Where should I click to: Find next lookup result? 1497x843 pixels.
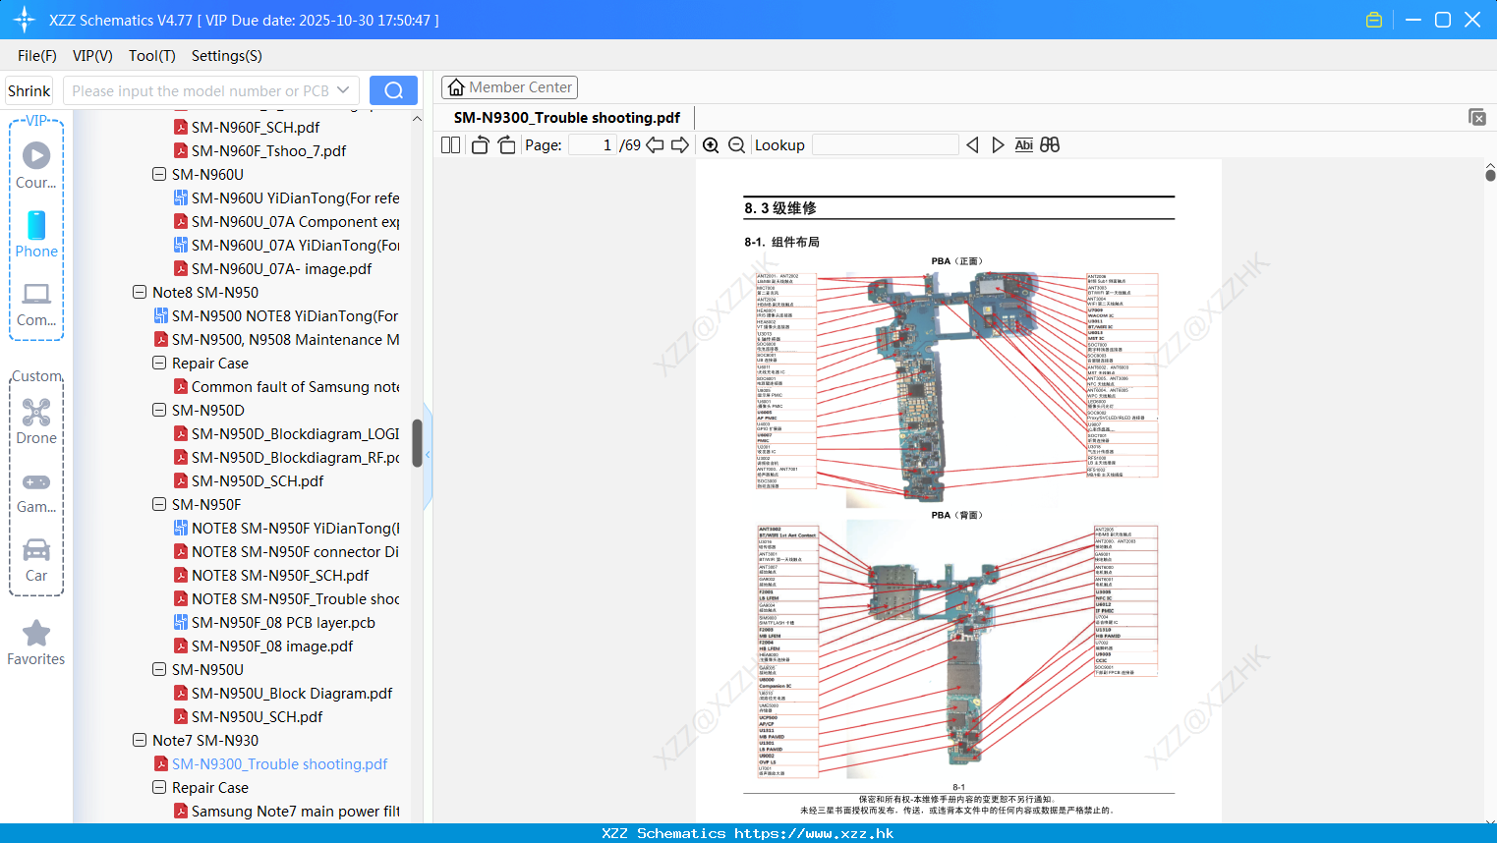998,144
